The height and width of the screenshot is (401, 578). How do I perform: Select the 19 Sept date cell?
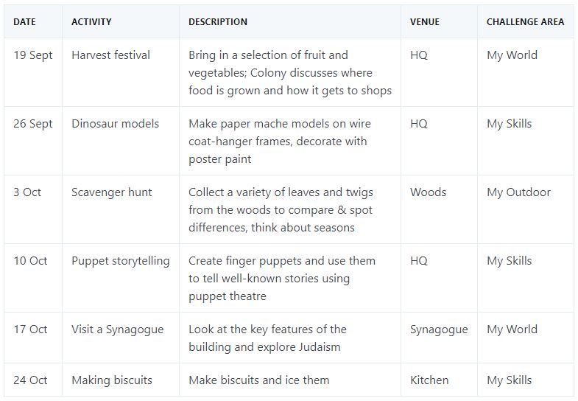click(x=33, y=55)
